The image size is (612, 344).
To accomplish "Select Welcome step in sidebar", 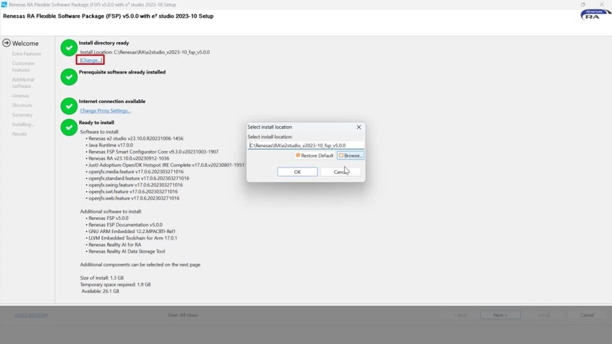I will point(25,43).
